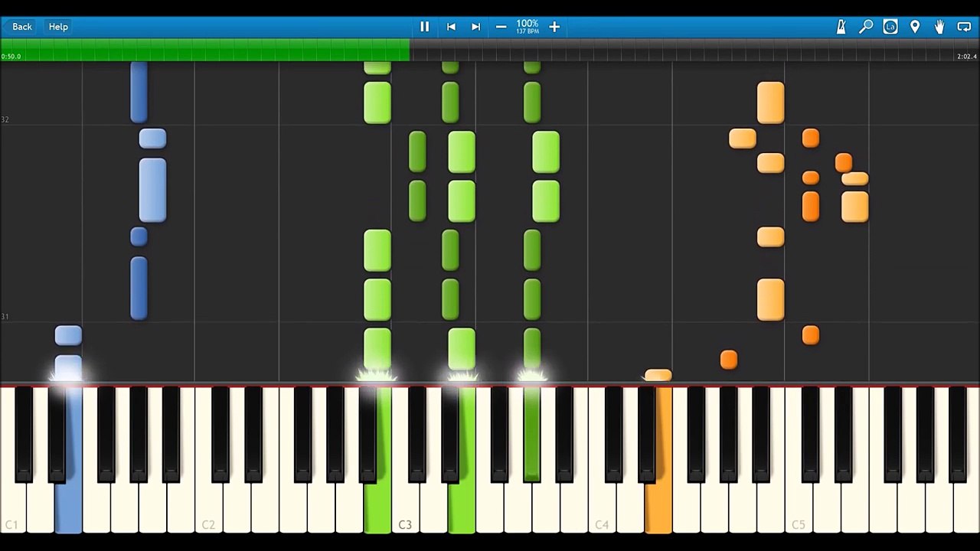This screenshot has height=551, width=980.
Task: Jump back to the previous measure
Action: pos(451,27)
